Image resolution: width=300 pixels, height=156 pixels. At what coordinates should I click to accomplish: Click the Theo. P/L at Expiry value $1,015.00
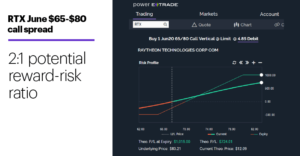(182, 142)
